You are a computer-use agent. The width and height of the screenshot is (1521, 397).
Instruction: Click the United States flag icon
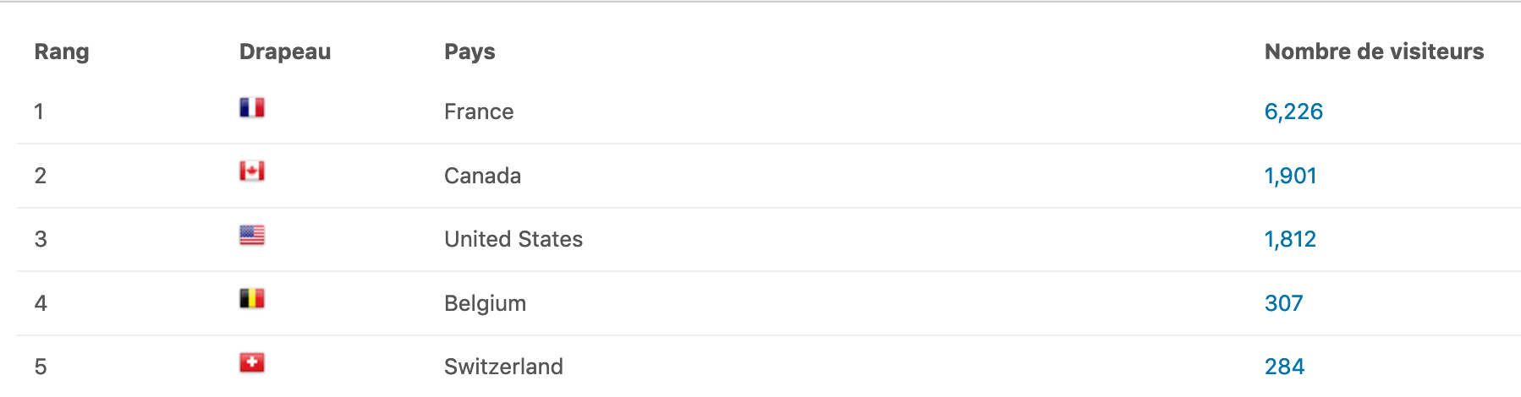tap(252, 235)
